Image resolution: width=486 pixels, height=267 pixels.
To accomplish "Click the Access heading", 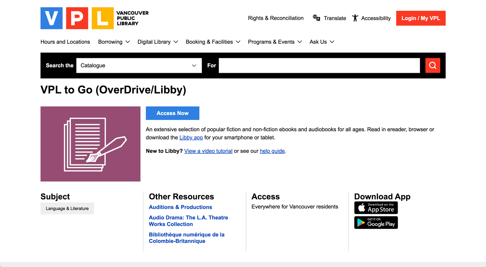I will (266, 196).
